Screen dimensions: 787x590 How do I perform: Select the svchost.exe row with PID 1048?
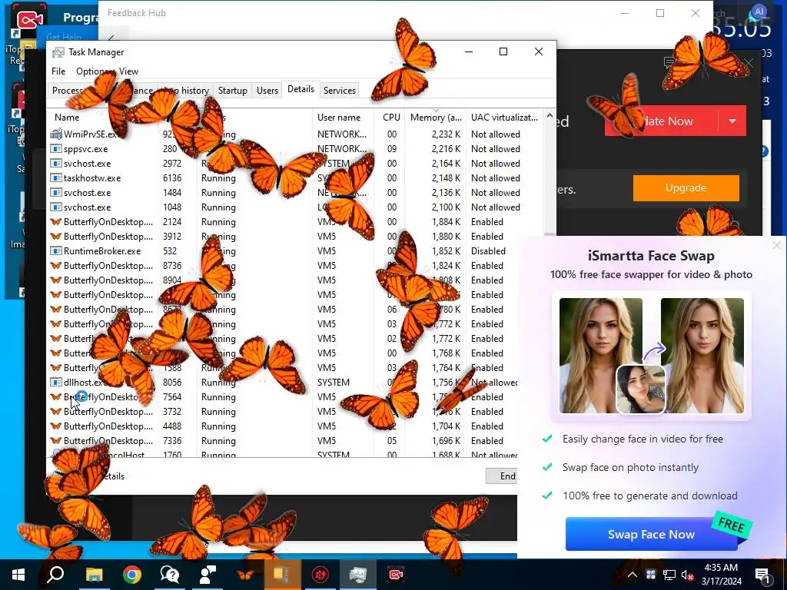click(x=295, y=207)
